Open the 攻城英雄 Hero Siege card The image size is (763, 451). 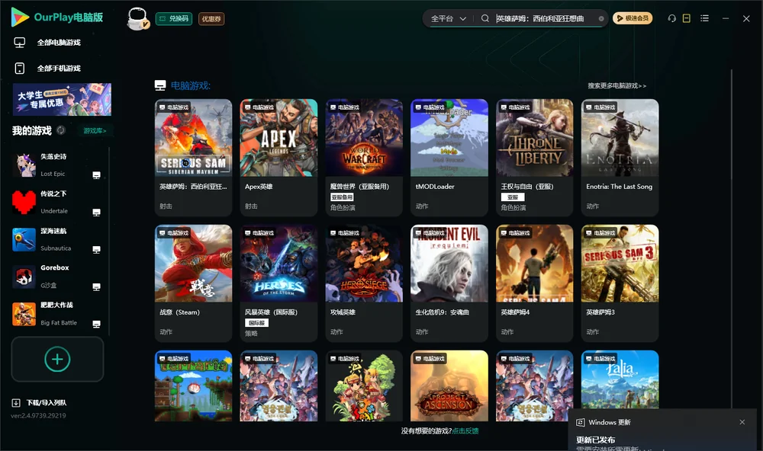coord(364,283)
